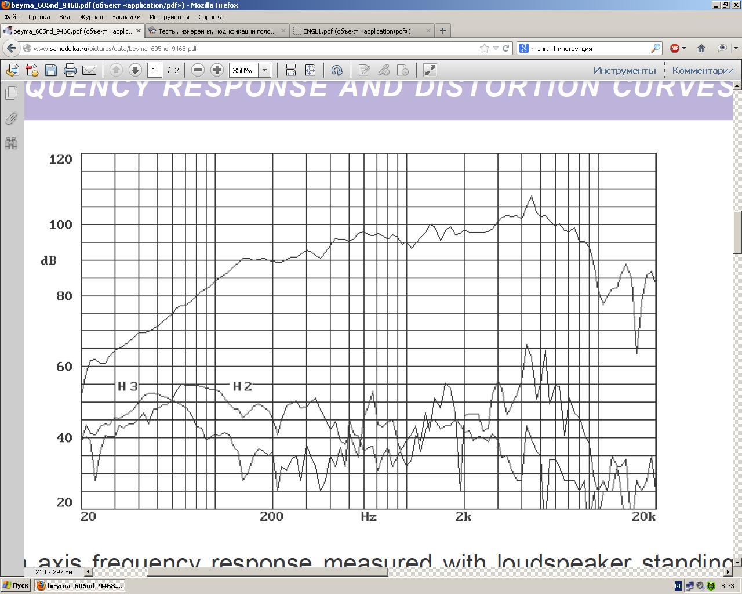
Task: Click the magnifier search button
Action: [656, 48]
